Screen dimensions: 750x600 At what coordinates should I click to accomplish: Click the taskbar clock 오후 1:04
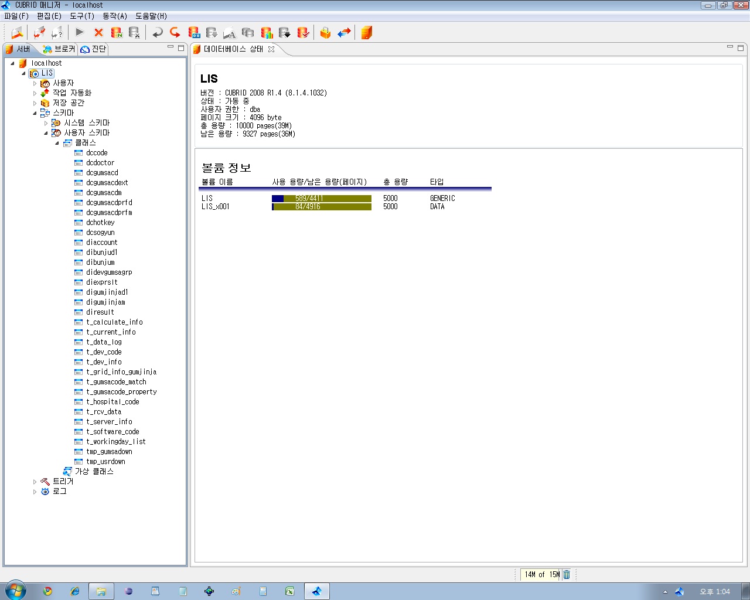pos(715,592)
